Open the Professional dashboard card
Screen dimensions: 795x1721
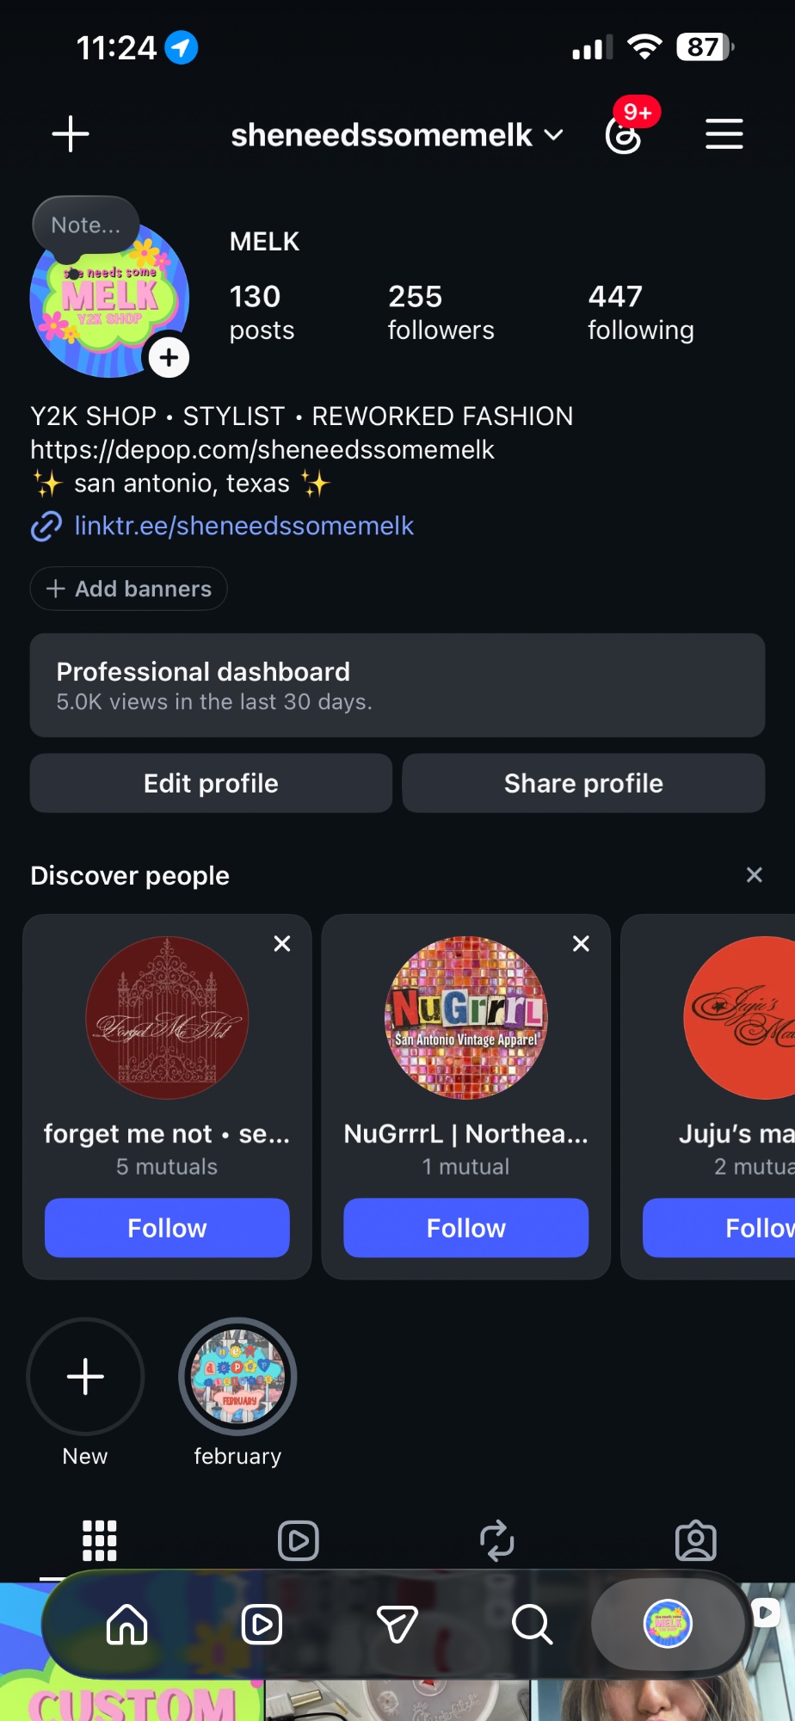click(x=397, y=685)
